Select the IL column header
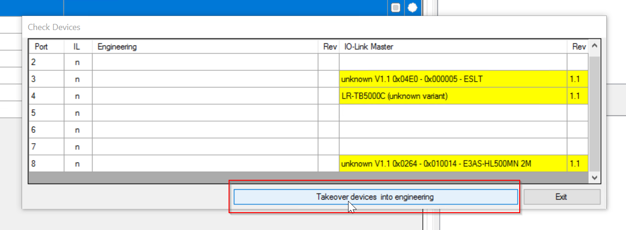The image size is (626, 230). (78, 46)
